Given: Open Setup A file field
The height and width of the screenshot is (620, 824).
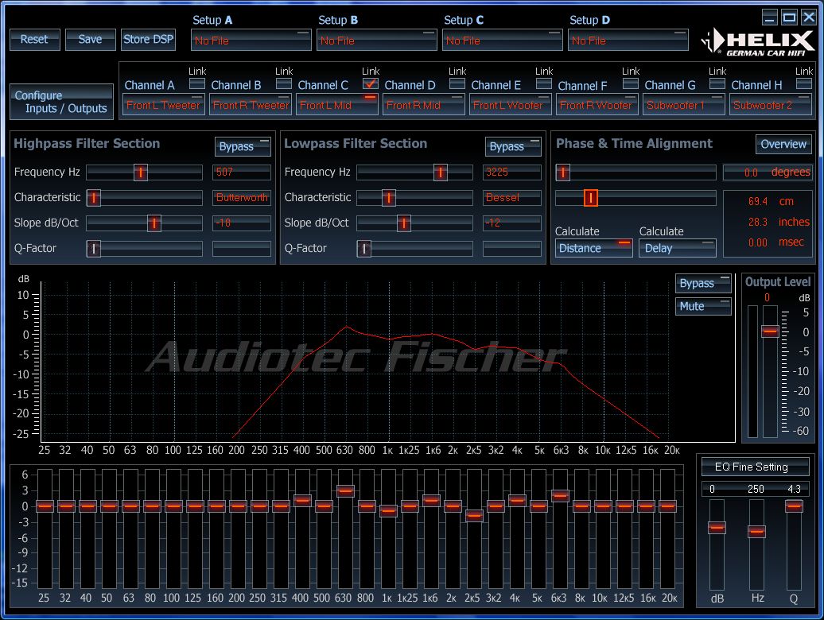Looking at the screenshot, I should (251, 41).
